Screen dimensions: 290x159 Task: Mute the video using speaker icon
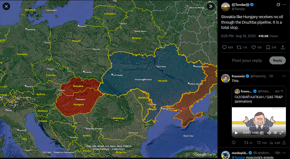[269, 133]
